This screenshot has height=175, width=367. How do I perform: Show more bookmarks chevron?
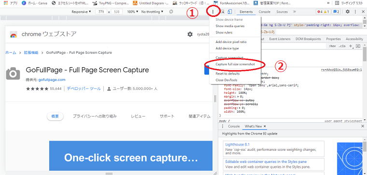(x=328, y=3)
